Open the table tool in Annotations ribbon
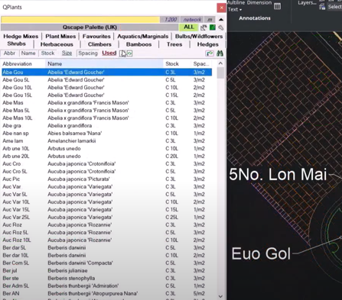 click(277, 6)
